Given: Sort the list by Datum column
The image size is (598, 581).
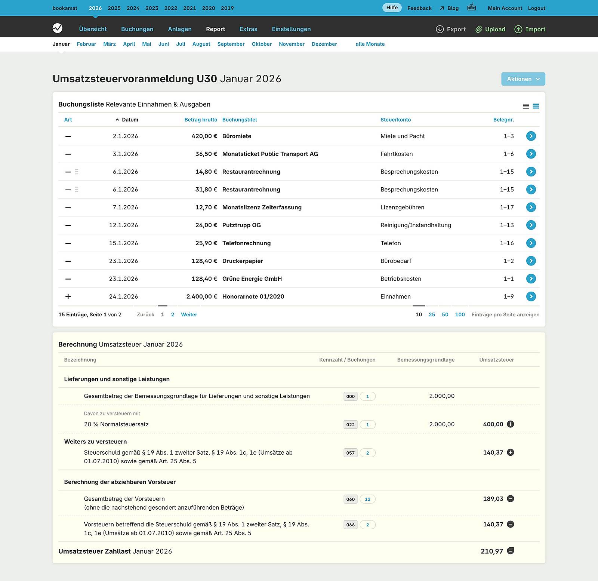Looking at the screenshot, I should 130,120.
